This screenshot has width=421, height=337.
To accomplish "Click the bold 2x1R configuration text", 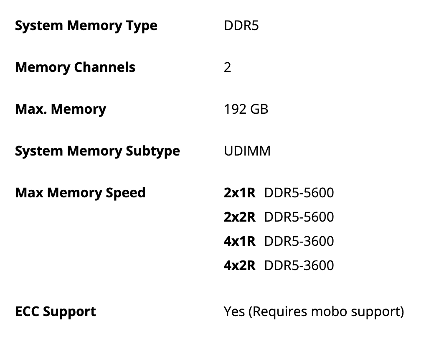I will point(239,193).
